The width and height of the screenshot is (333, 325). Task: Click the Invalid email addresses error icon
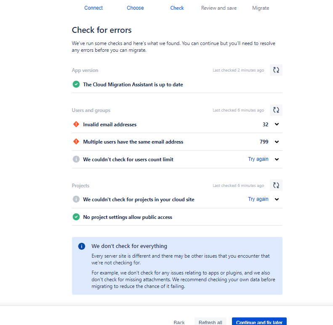(76, 125)
